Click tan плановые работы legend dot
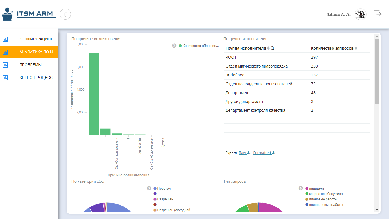This screenshot has height=219, width=389. pos(307,199)
